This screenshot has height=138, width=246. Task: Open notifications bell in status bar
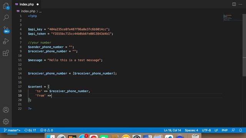coord(241,130)
